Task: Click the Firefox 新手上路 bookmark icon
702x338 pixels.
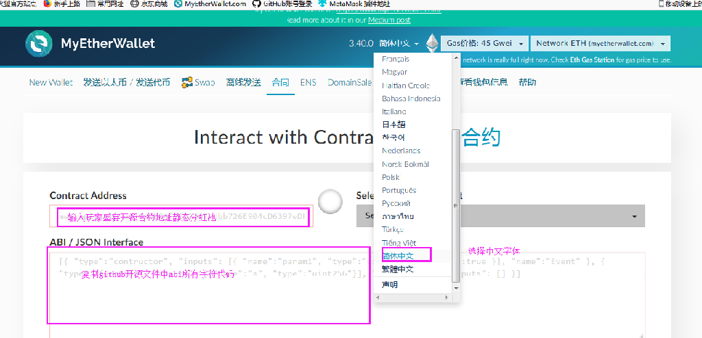Action: click(48, 3)
